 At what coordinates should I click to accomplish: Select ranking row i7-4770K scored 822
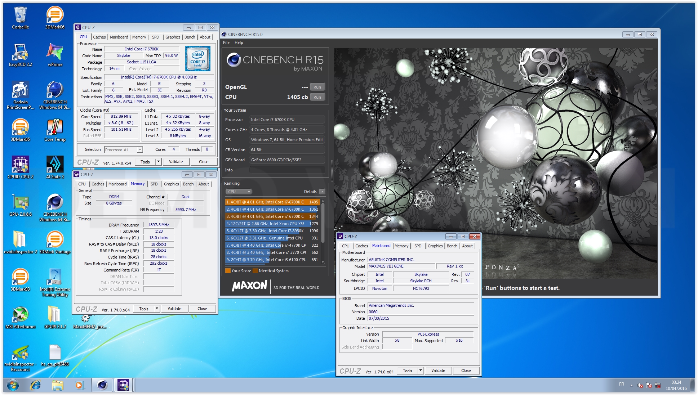pos(272,245)
